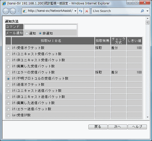Click the refresh page icon
Viewport: 152px width, 141px height.
click(x=81, y=11)
